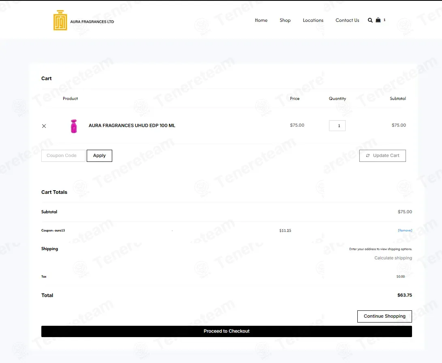
Task: Open the search magnifier icon
Action: [370, 20]
